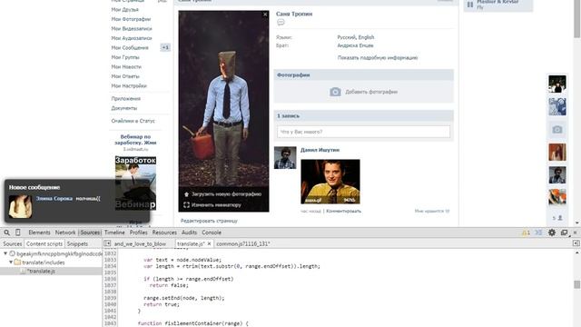Open the Timeline panel
This screenshot has height=327, width=581.
(114, 233)
